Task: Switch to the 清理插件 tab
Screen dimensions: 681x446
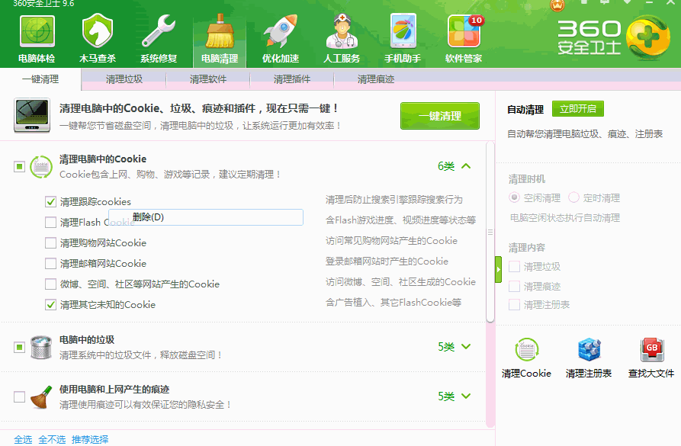Action: 292,79
